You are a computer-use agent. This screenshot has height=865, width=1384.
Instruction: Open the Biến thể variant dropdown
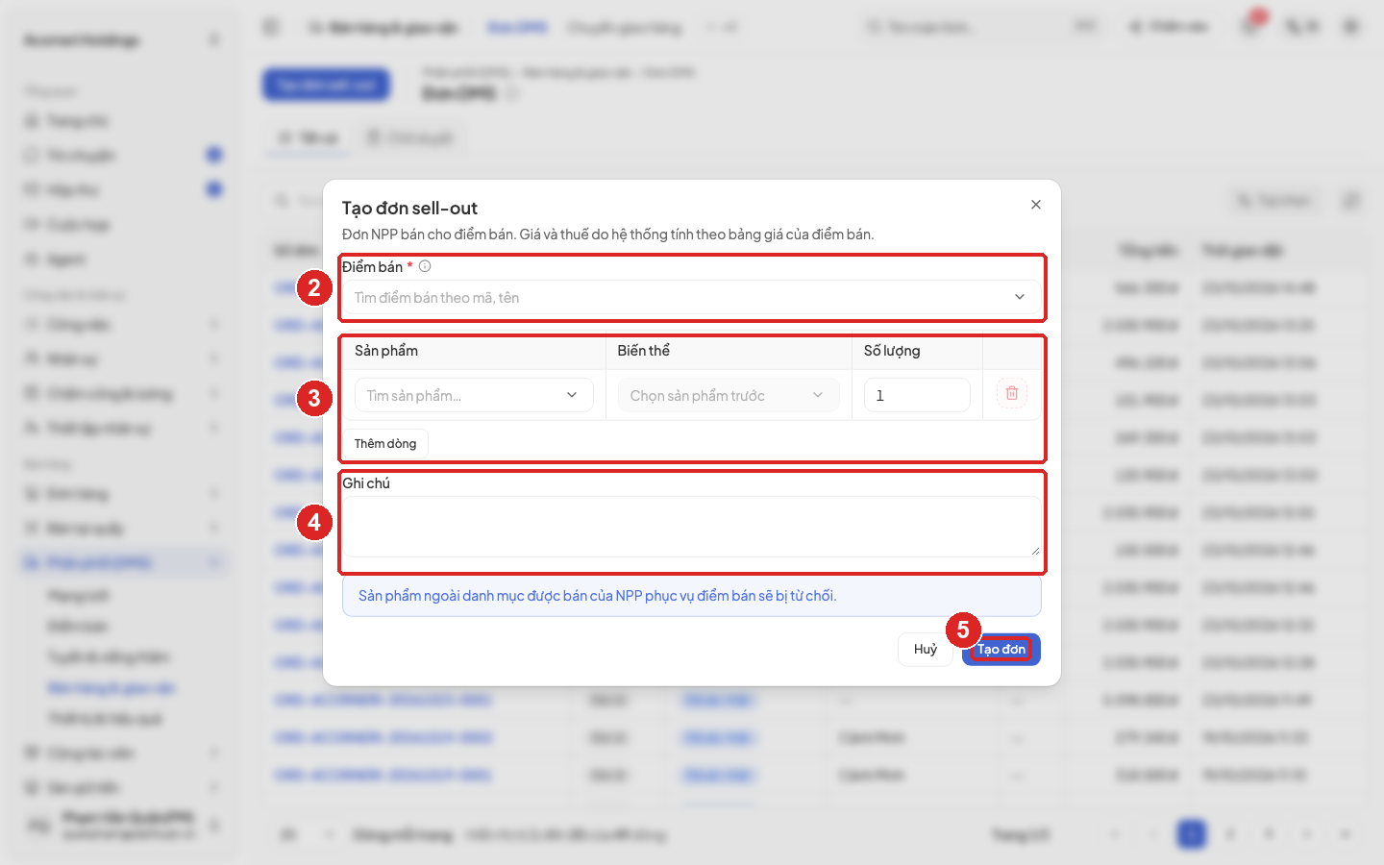(x=729, y=395)
